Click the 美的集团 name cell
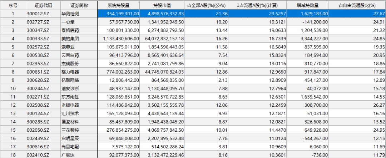 click(x=79, y=38)
